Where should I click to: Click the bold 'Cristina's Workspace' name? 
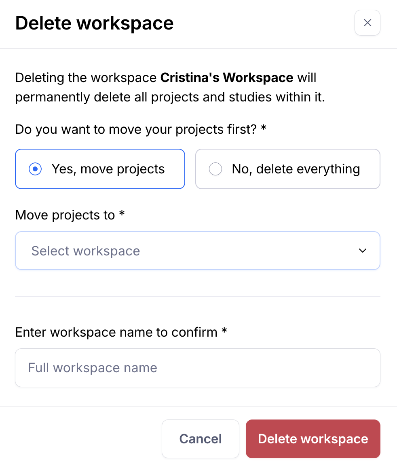point(227,78)
